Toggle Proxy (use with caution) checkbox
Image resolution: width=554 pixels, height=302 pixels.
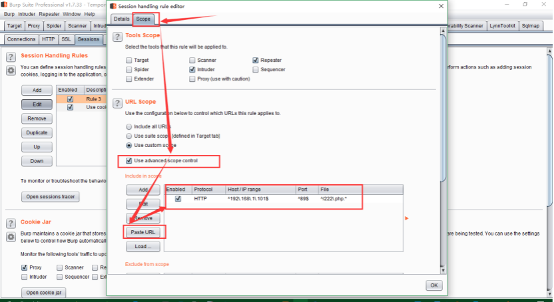coord(192,78)
